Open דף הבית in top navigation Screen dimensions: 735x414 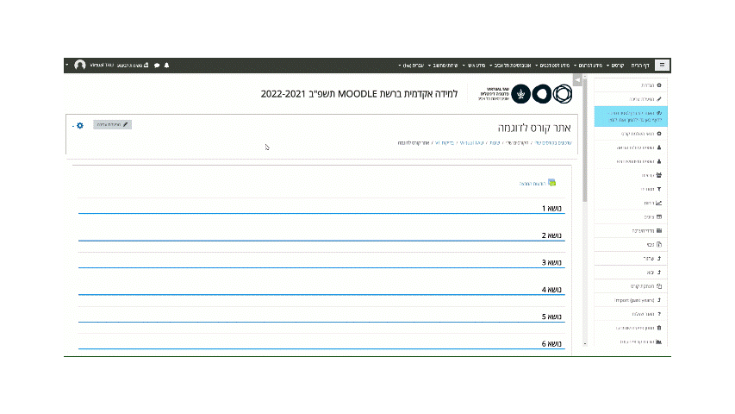pos(640,66)
